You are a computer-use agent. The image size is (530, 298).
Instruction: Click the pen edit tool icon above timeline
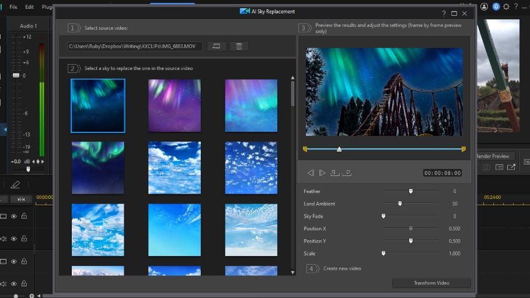click(x=15, y=184)
